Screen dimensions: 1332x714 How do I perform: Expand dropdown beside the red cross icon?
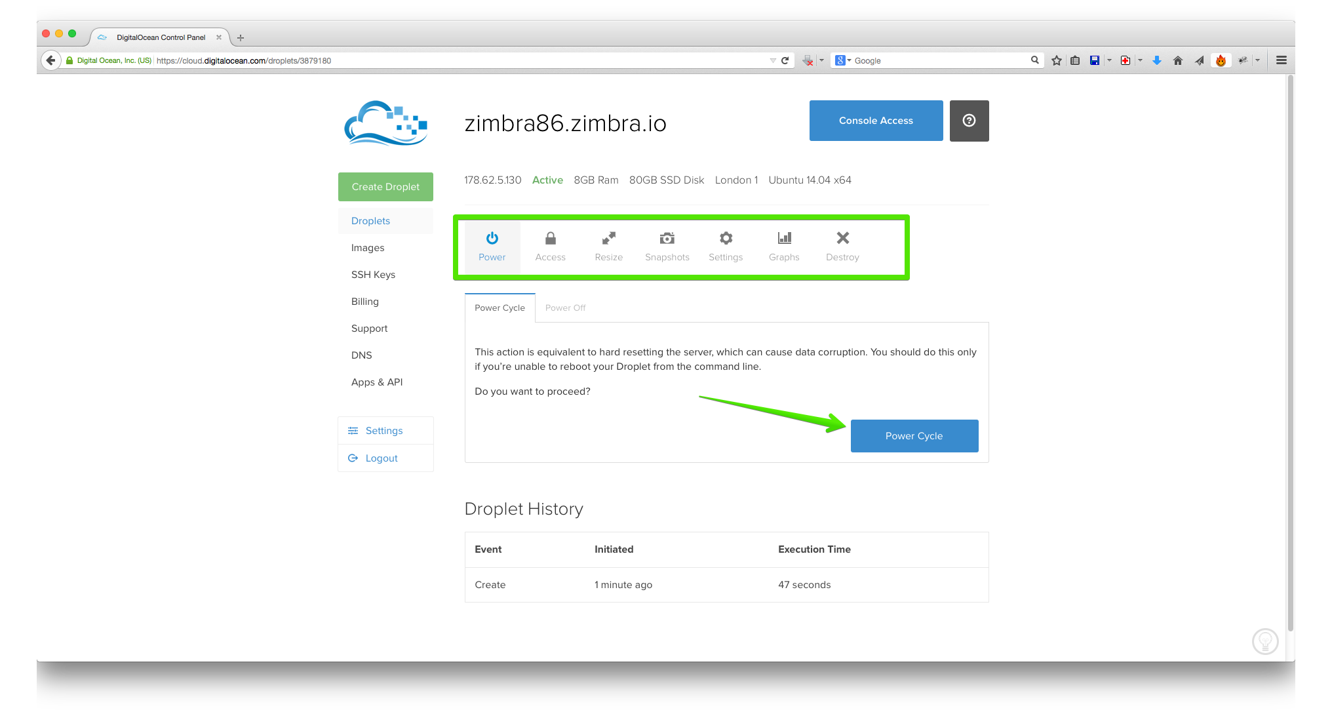tap(1140, 60)
